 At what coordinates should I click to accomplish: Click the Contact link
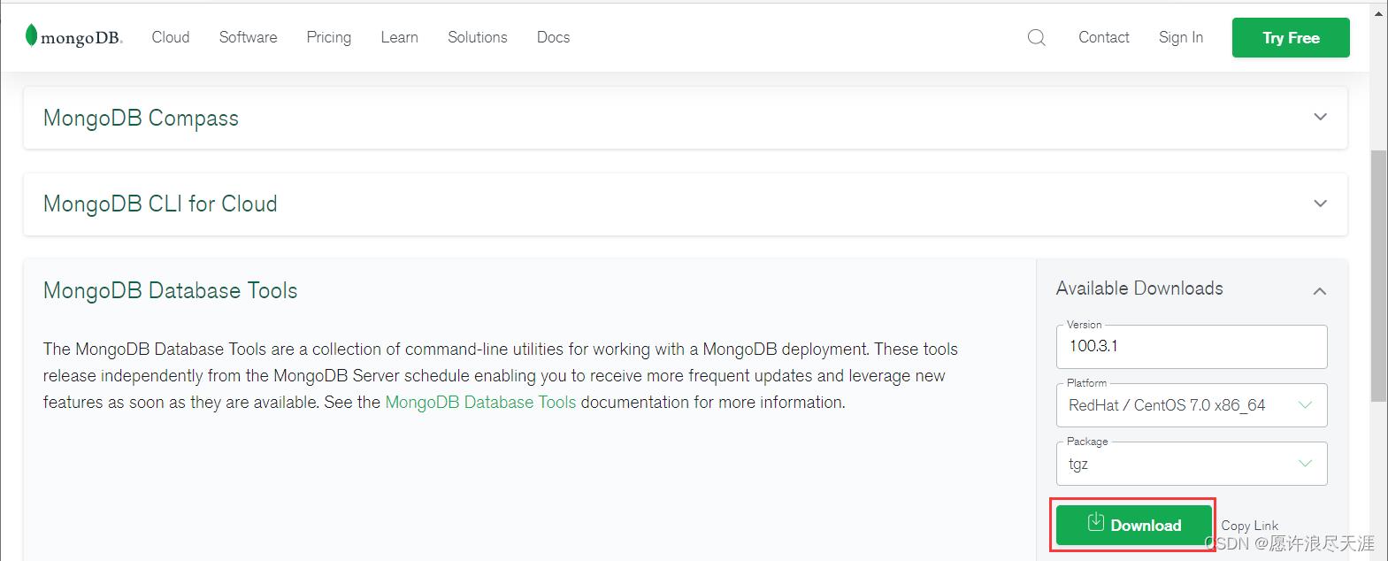pos(1103,37)
